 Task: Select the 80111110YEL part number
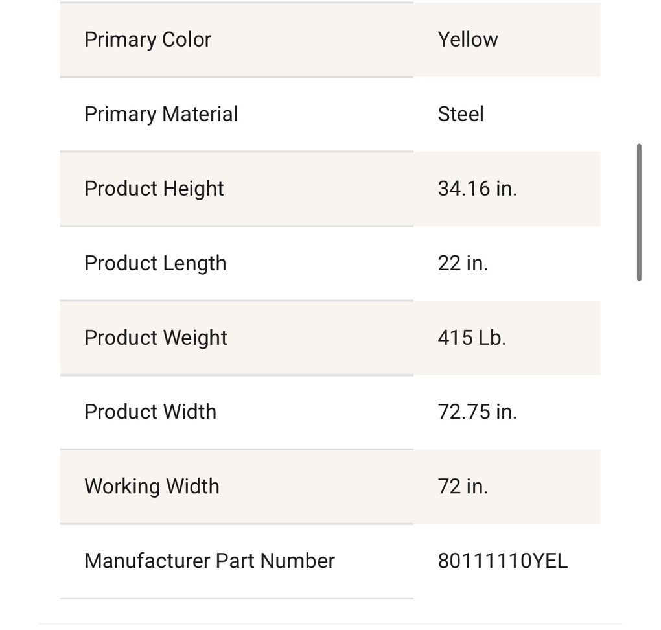pos(502,561)
